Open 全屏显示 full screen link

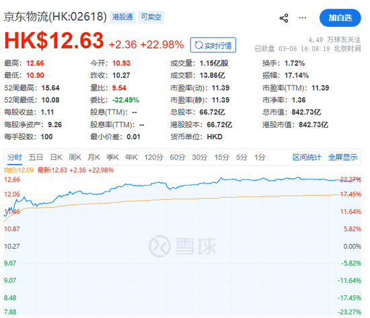pos(342,157)
